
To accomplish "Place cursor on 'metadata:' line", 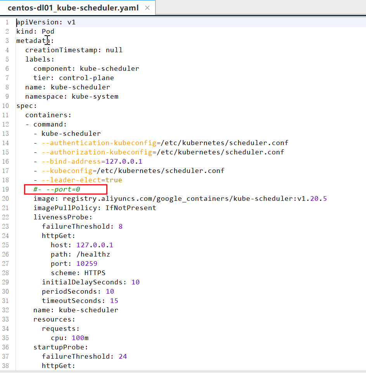I will click(x=35, y=41).
